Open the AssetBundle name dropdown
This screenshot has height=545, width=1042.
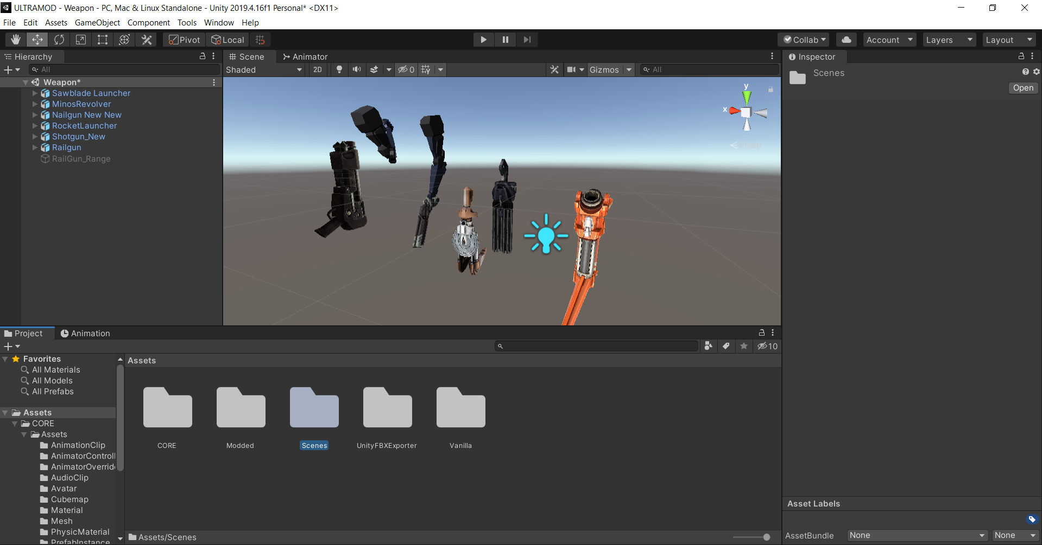tap(917, 535)
